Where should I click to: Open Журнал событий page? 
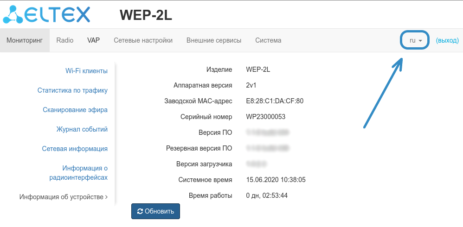tap(82, 129)
